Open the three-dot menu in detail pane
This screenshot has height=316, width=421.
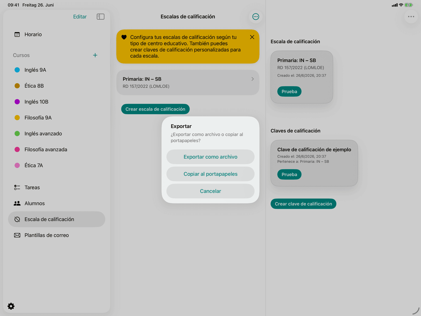411,17
